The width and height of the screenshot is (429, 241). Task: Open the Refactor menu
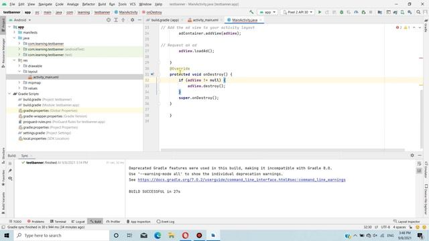(88, 4)
